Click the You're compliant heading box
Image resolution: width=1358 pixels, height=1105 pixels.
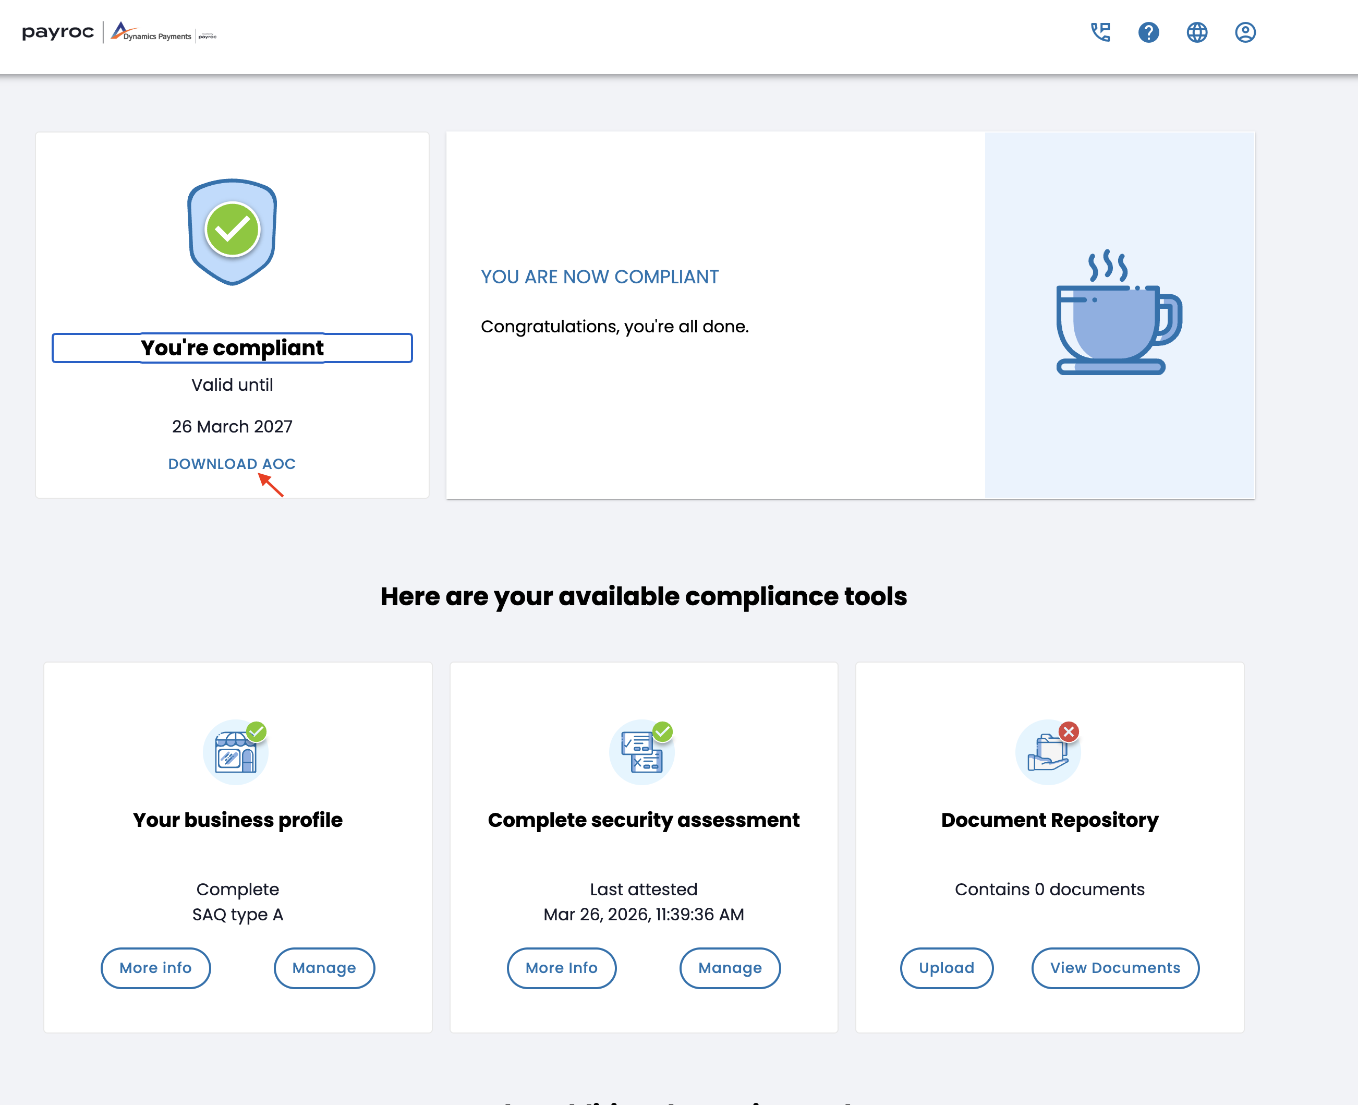232,348
